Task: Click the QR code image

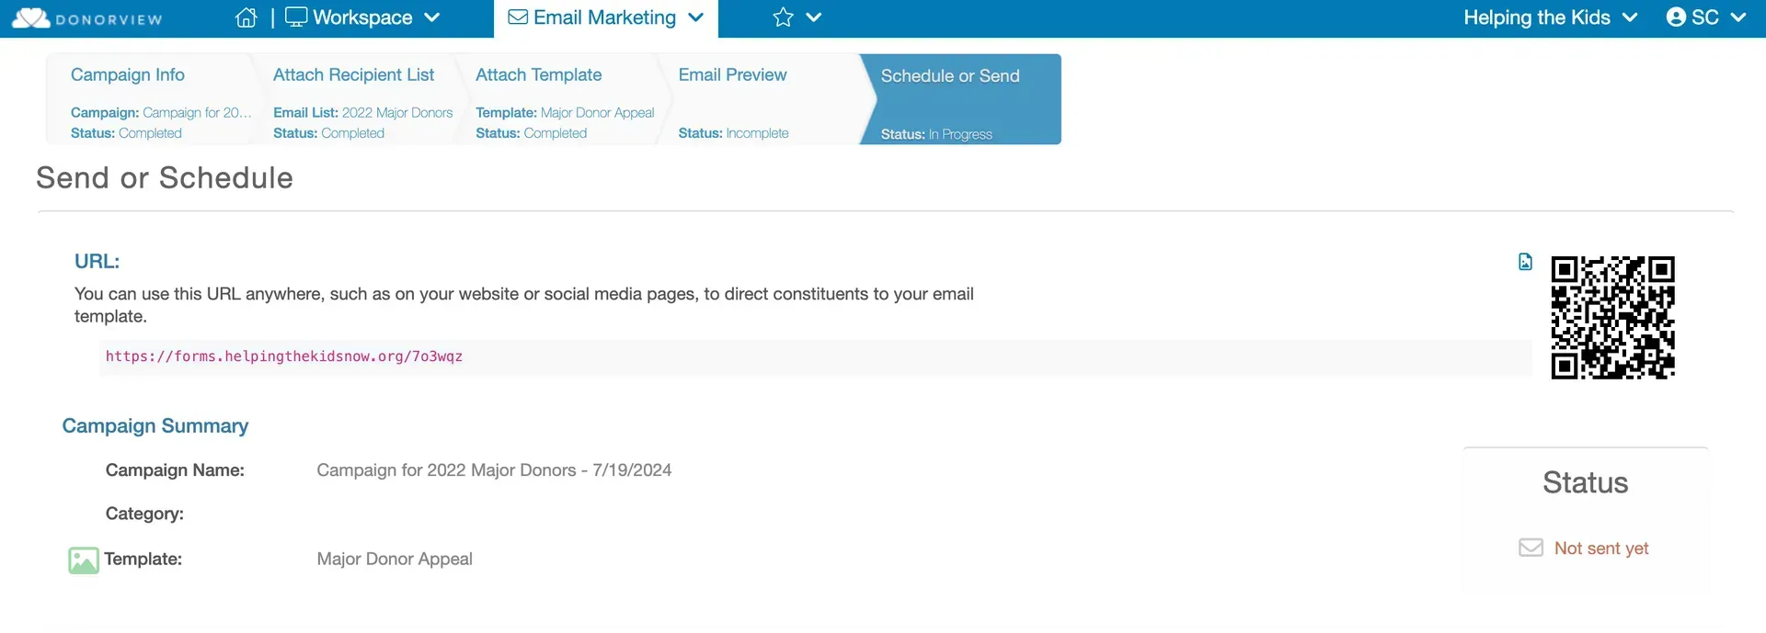Action: (x=1612, y=317)
